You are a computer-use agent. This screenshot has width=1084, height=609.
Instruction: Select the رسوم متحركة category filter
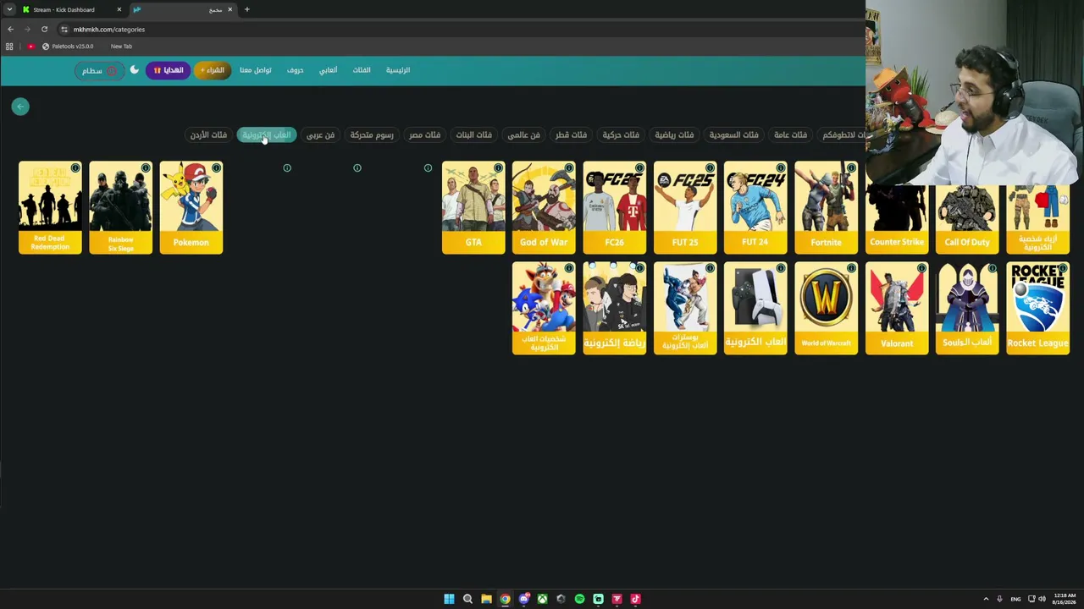click(372, 134)
